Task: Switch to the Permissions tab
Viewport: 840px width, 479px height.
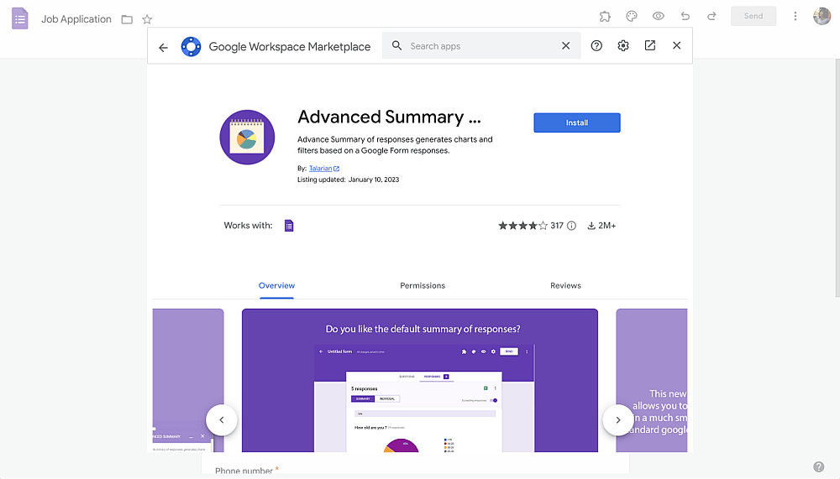Action: click(423, 286)
